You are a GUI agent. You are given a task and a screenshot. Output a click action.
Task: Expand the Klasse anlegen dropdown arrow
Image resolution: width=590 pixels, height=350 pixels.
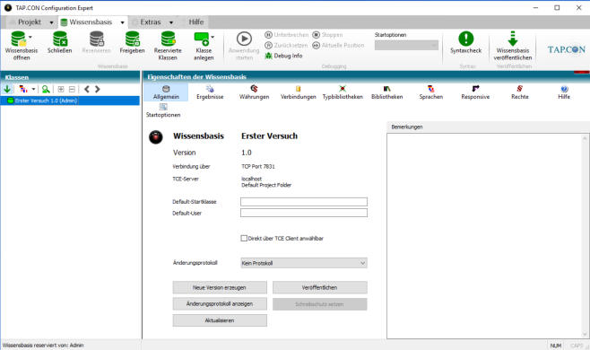click(x=213, y=37)
